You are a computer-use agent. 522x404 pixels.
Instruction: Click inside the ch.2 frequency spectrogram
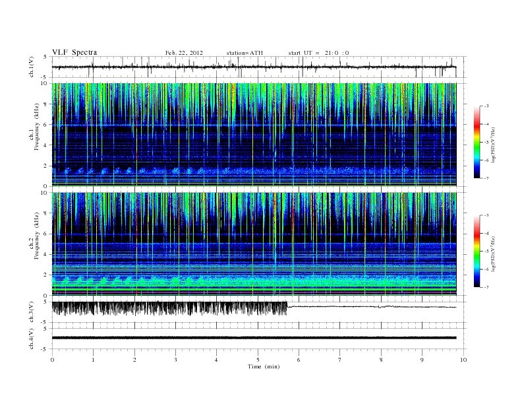coord(254,244)
